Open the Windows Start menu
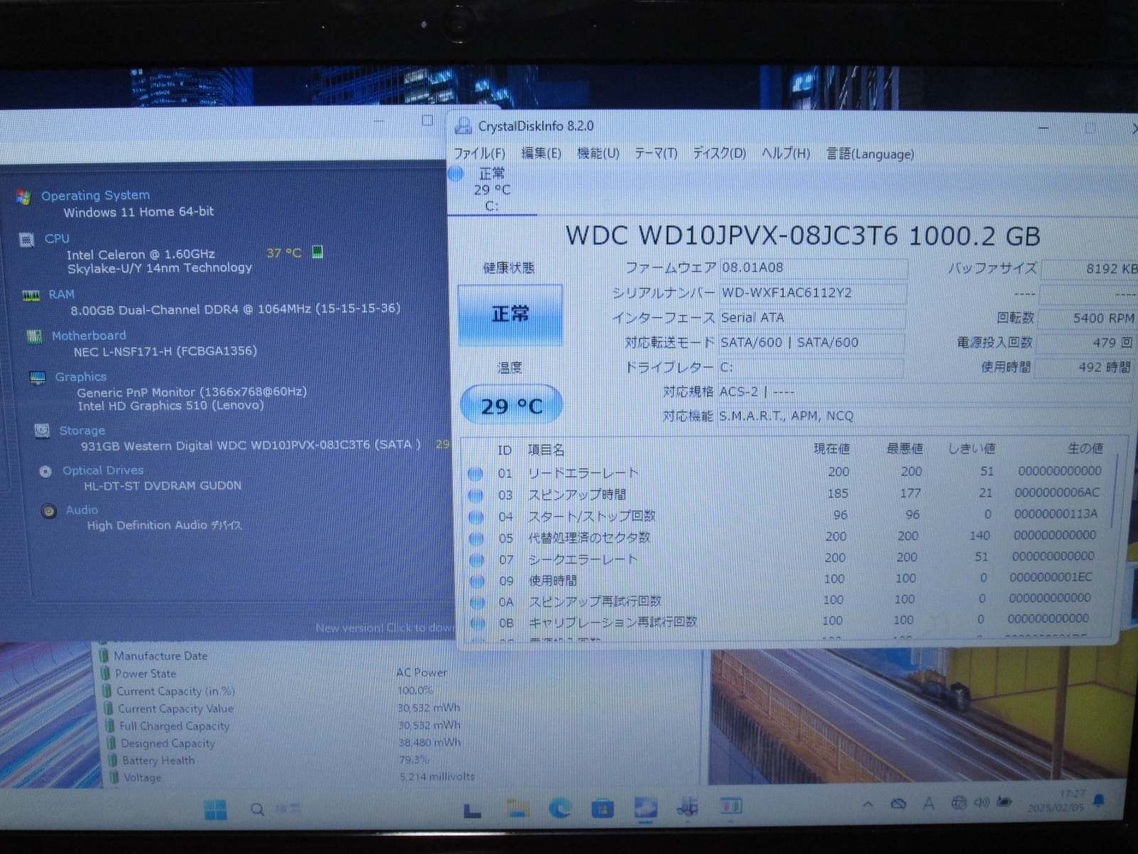The image size is (1138, 854). coord(215,810)
